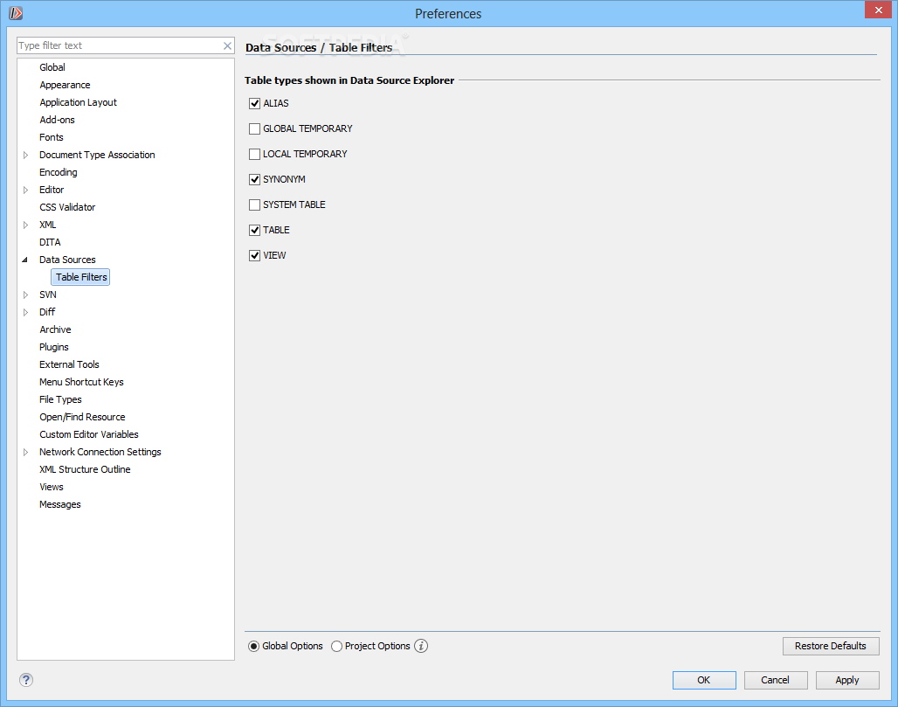This screenshot has width=898, height=707.
Task: Click the Restore Defaults button
Action: (831, 646)
